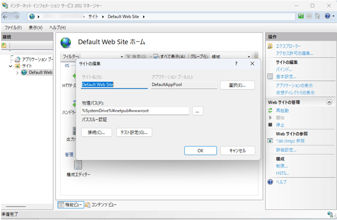This screenshot has width=337, height=220.
Task: Click the エクスプローラー folder icon
Action: click(270, 46)
